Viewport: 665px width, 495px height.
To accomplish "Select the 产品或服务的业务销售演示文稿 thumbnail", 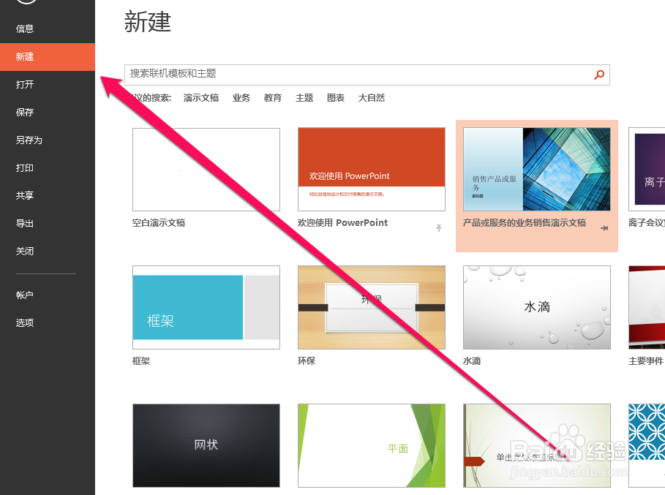I will tap(537, 170).
